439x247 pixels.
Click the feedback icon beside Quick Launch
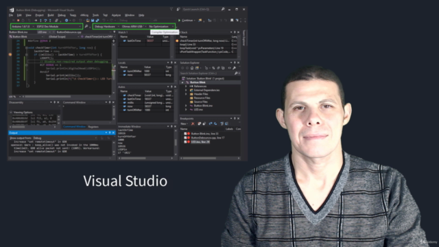178,9
